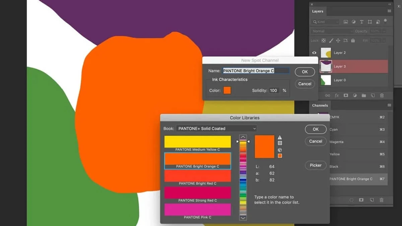The image size is (402, 226).
Task: Hide Layer 2 with its eye icon
Action: [x=314, y=53]
